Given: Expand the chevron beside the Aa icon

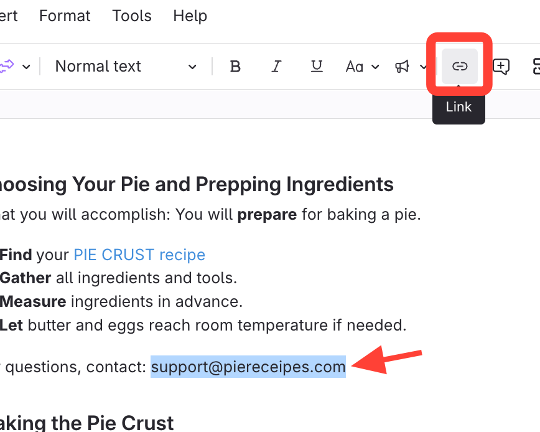Looking at the screenshot, I should 376,67.
